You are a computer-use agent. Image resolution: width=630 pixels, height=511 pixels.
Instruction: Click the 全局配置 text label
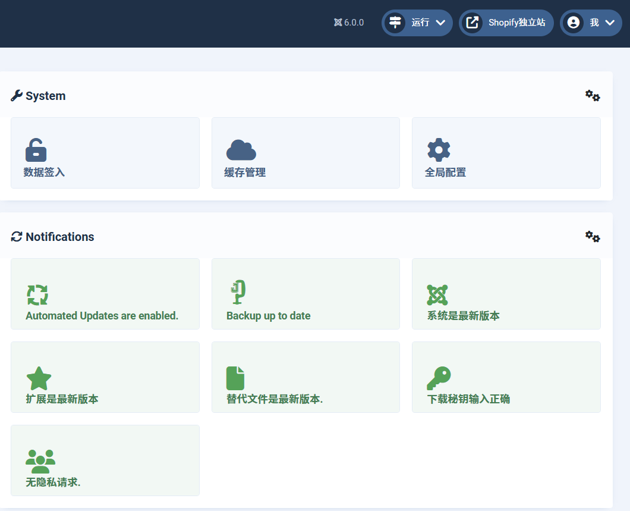445,173
